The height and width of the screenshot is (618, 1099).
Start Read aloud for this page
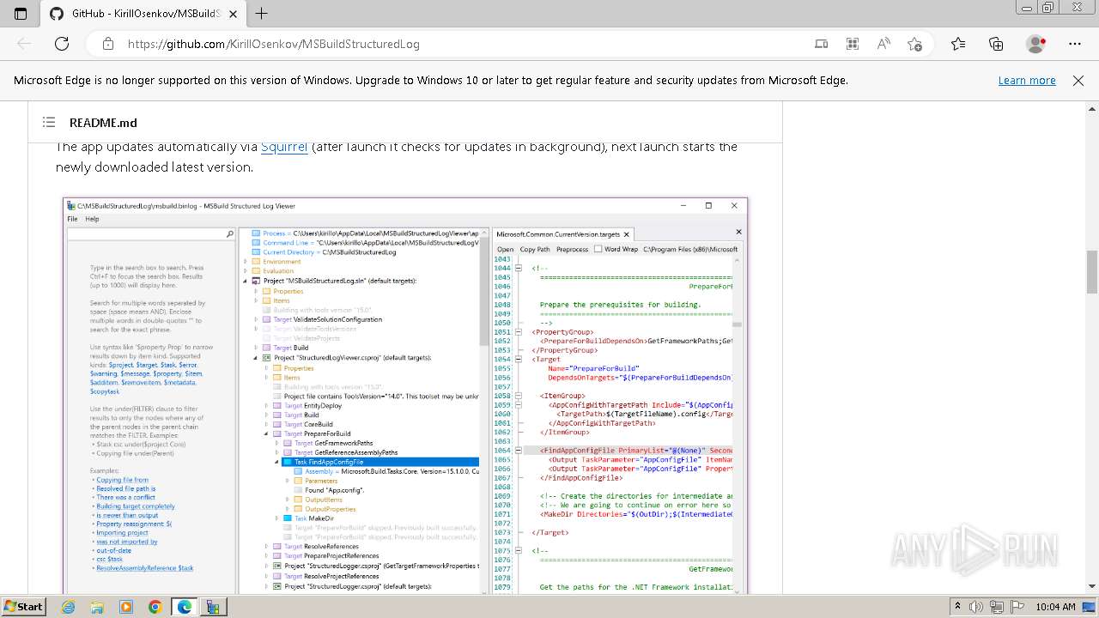pos(883,44)
